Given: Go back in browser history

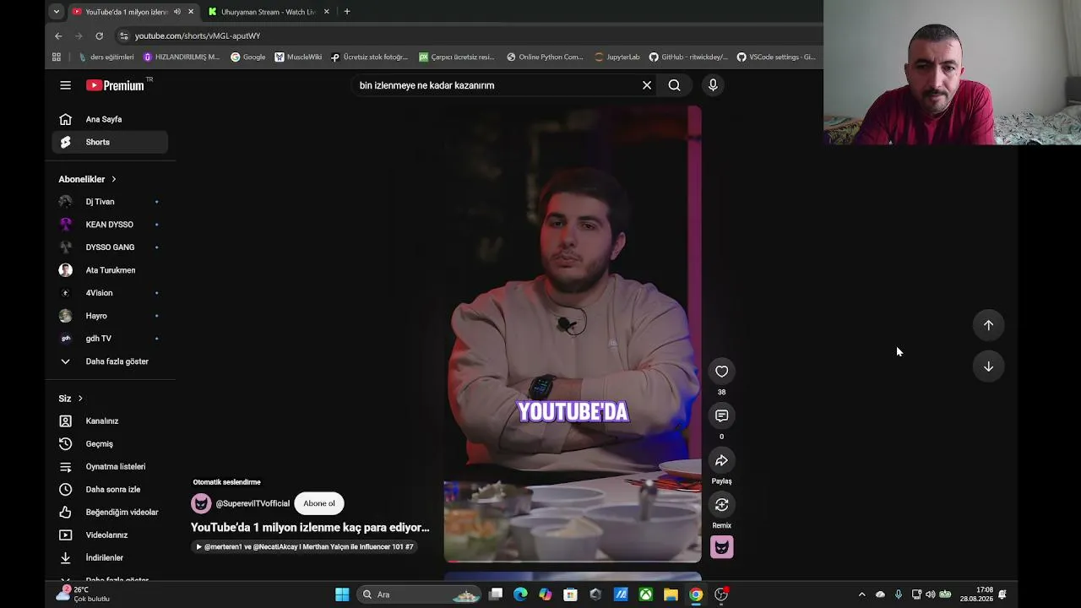Looking at the screenshot, I should 58,35.
